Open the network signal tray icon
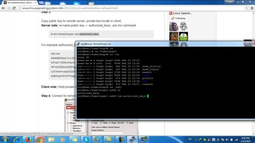The image size is (255, 143). 236,139
